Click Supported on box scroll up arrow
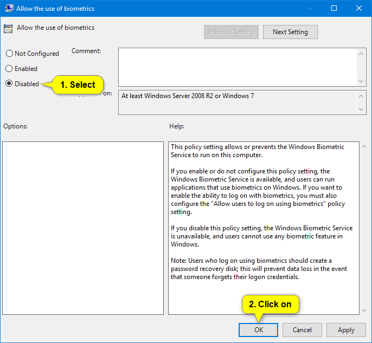372x343 pixels. (x=362, y=96)
